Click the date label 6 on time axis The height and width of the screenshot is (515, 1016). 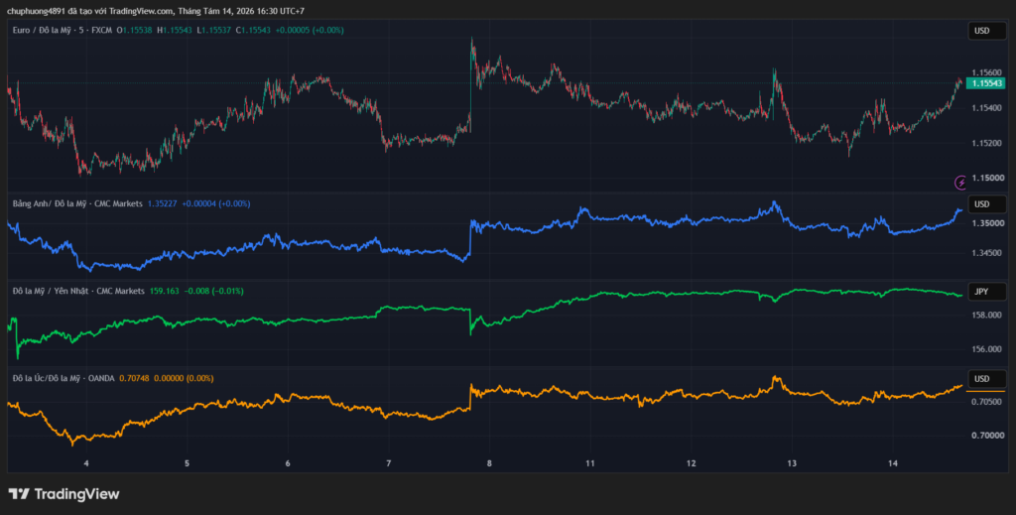(x=288, y=463)
